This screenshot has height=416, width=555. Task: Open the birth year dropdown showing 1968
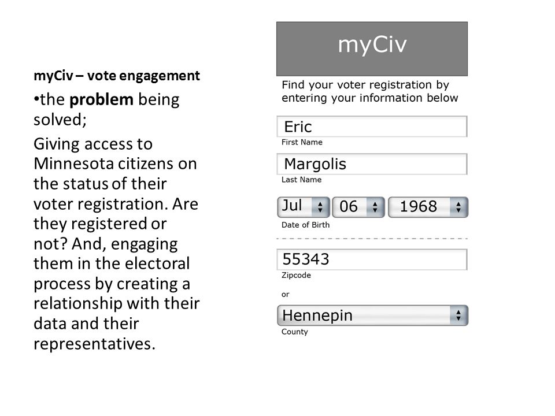(x=428, y=207)
